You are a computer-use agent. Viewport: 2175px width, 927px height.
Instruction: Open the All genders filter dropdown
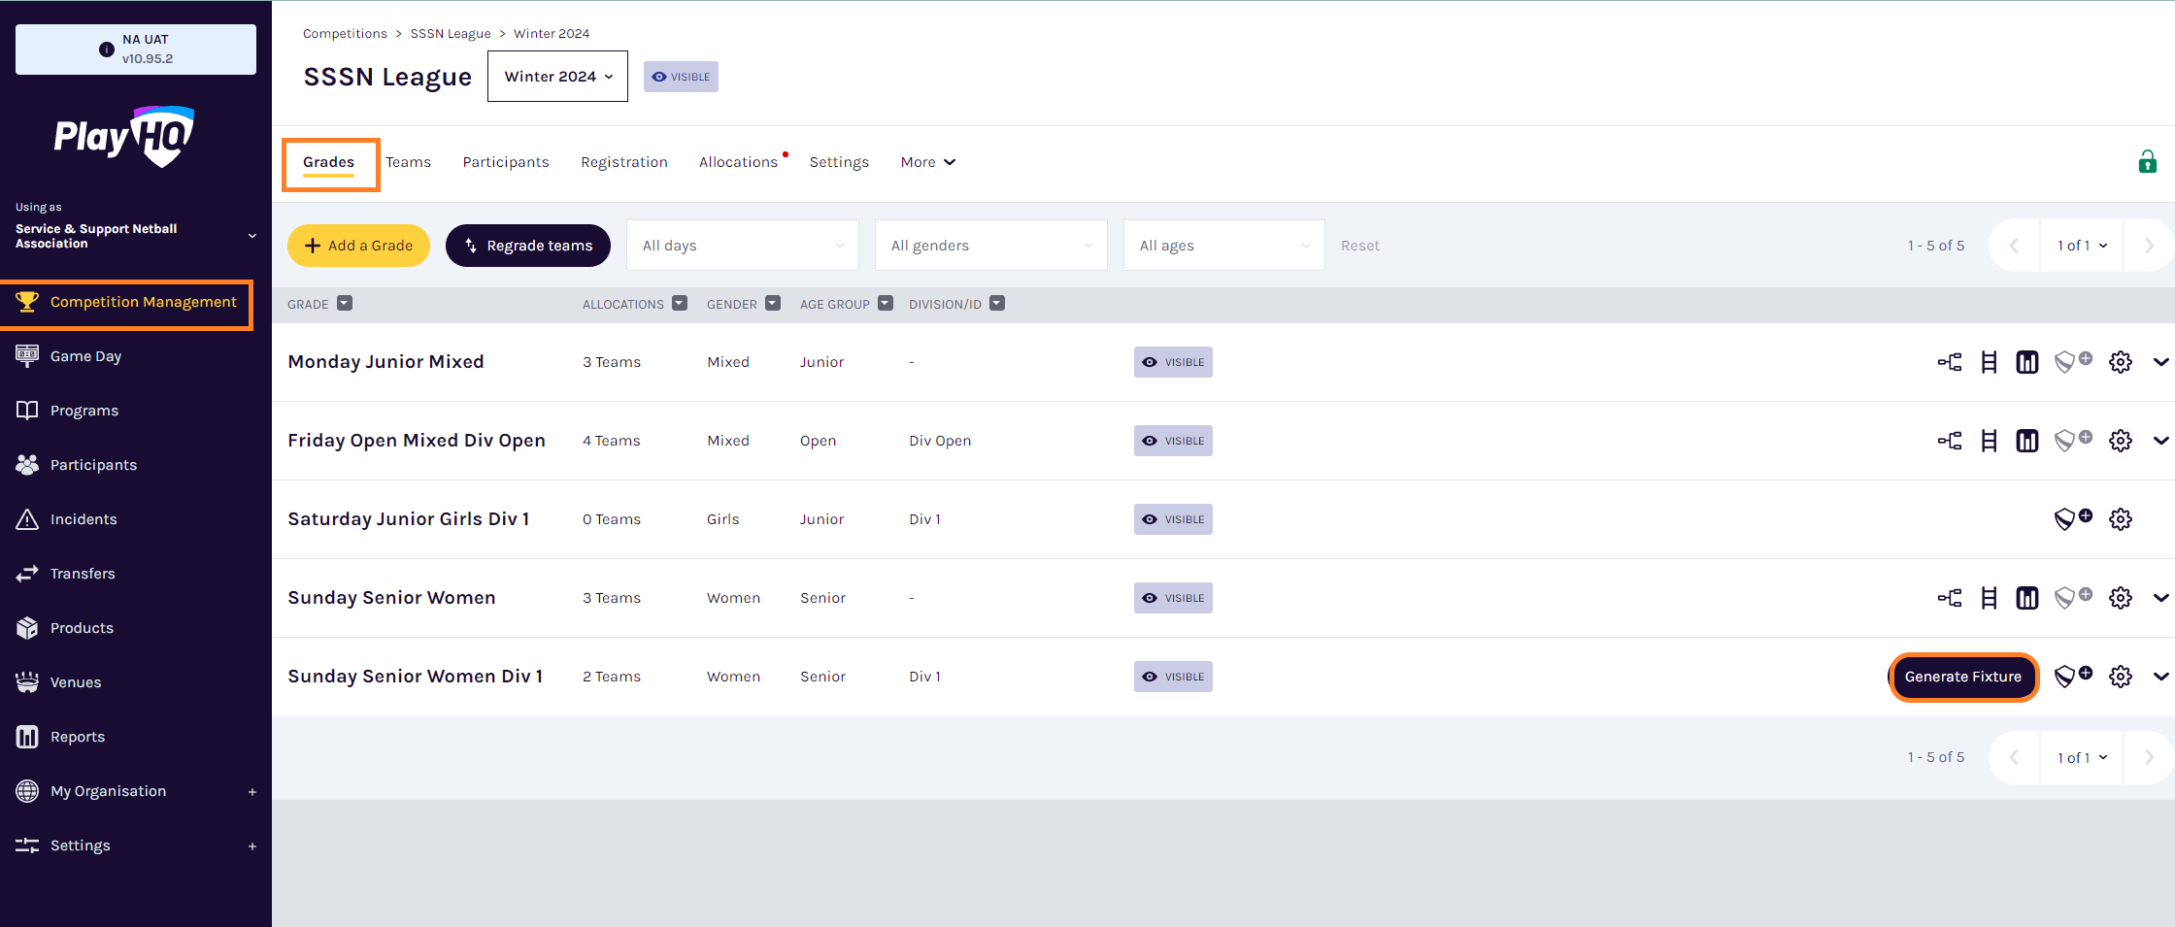[x=991, y=246]
